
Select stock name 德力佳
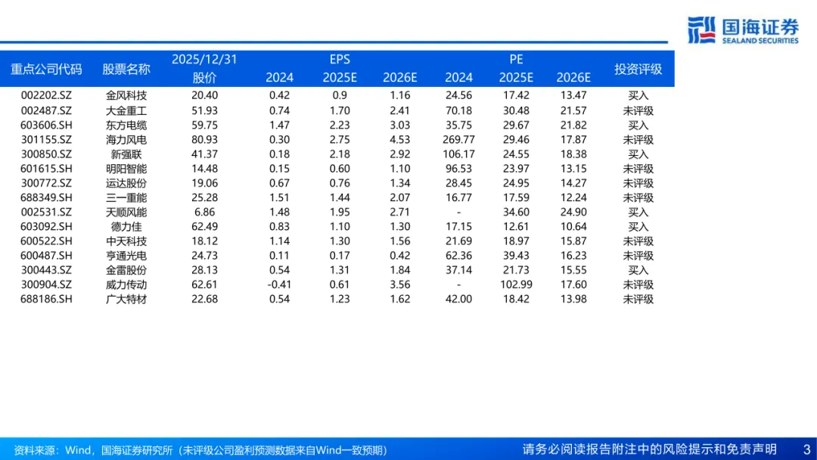[x=126, y=227]
